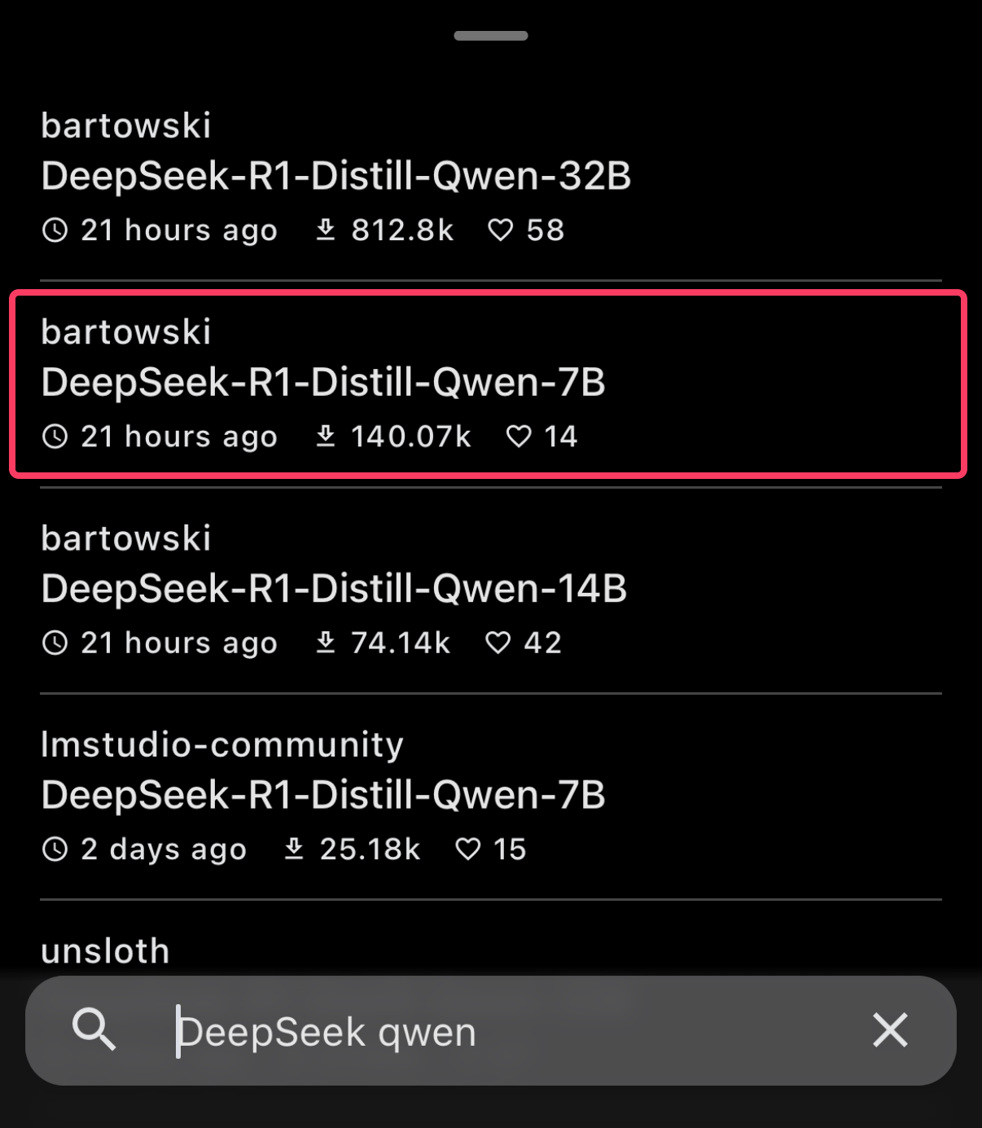Screen dimensions: 982x1128
Task: Click heart icon on Qwen-32B model
Action: (500, 230)
